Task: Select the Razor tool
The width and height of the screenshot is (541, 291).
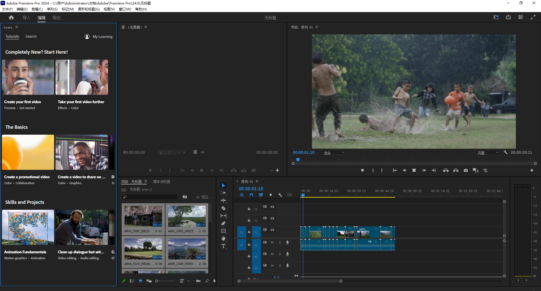Action: [223, 208]
